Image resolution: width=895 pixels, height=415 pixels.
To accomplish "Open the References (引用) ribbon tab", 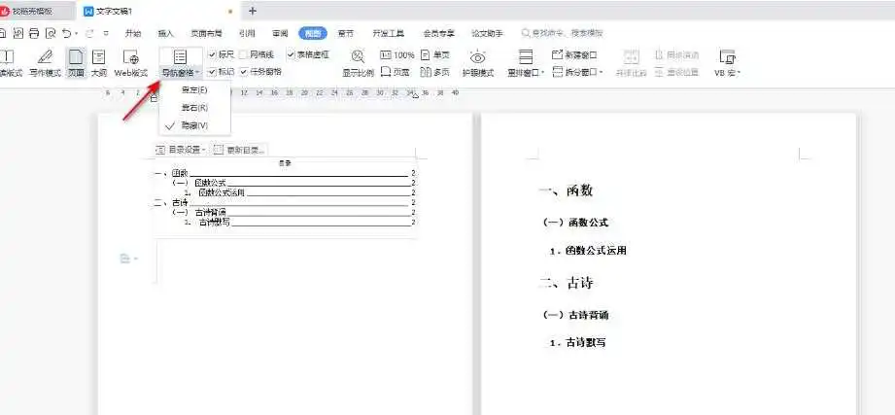I will 247,34.
